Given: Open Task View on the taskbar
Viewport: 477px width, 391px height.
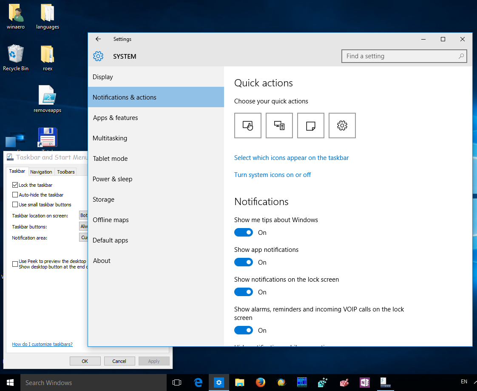Looking at the screenshot, I should coord(177,382).
